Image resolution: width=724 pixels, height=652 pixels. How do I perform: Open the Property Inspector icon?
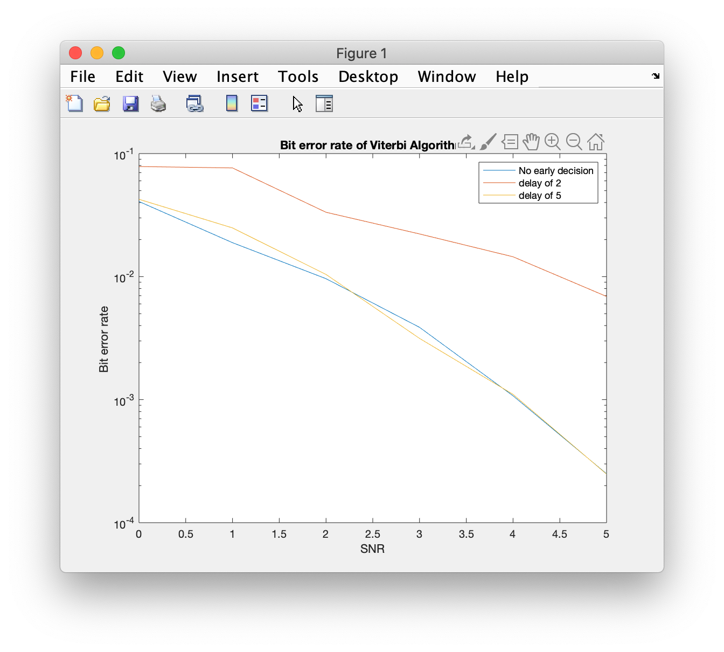coord(324,103)
